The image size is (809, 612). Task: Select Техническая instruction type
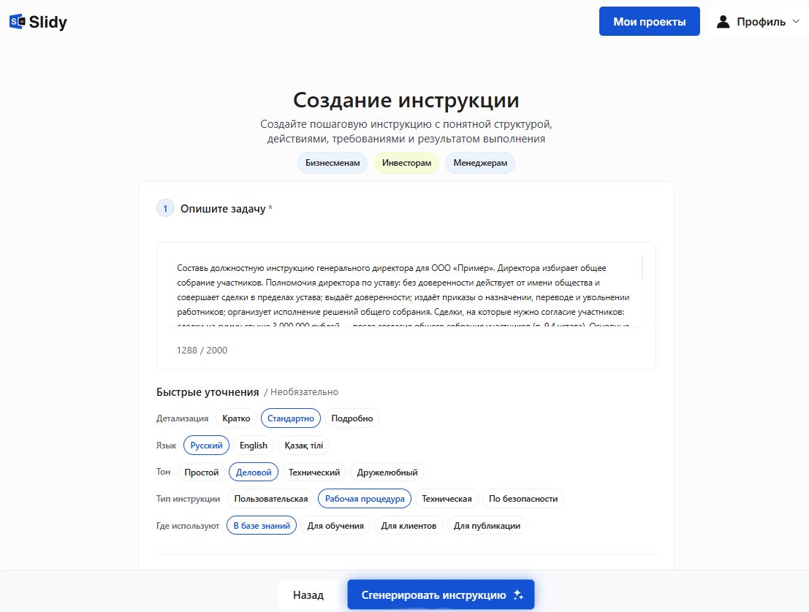click(x=447, y=499)
